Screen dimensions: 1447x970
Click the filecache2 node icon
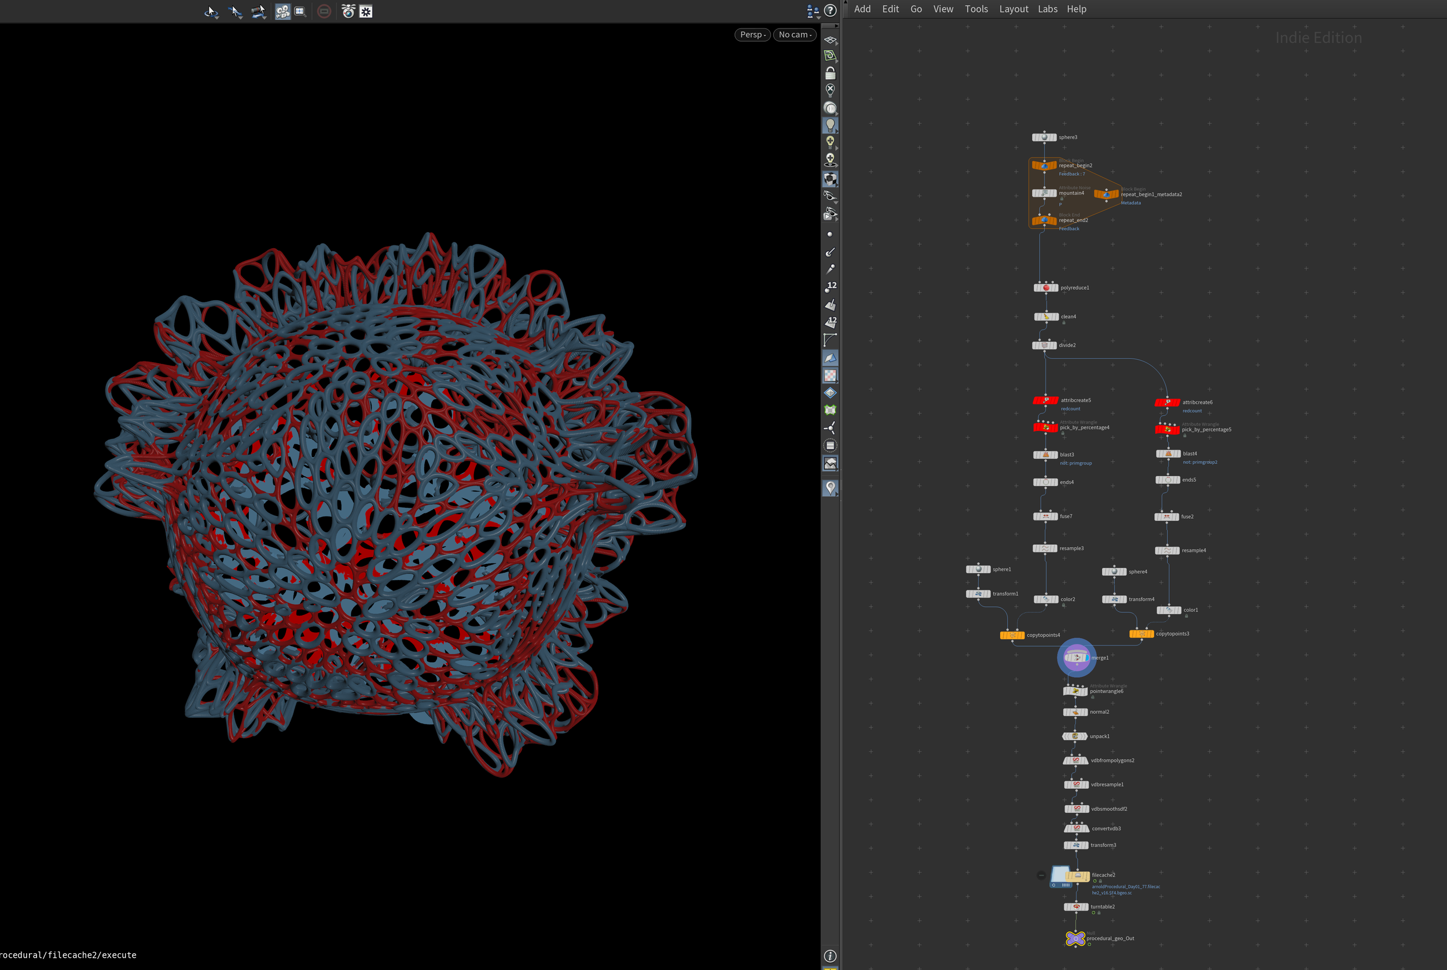coord(1070,877)
